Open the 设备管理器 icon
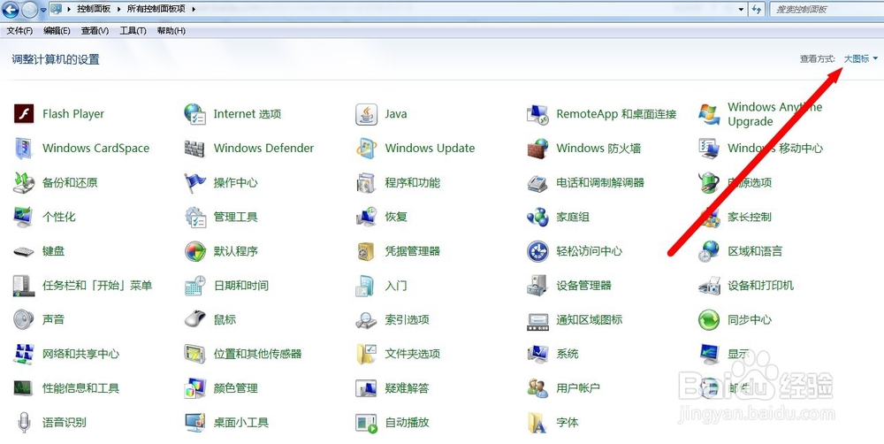884x444 pixels. (x=537, y=286)
